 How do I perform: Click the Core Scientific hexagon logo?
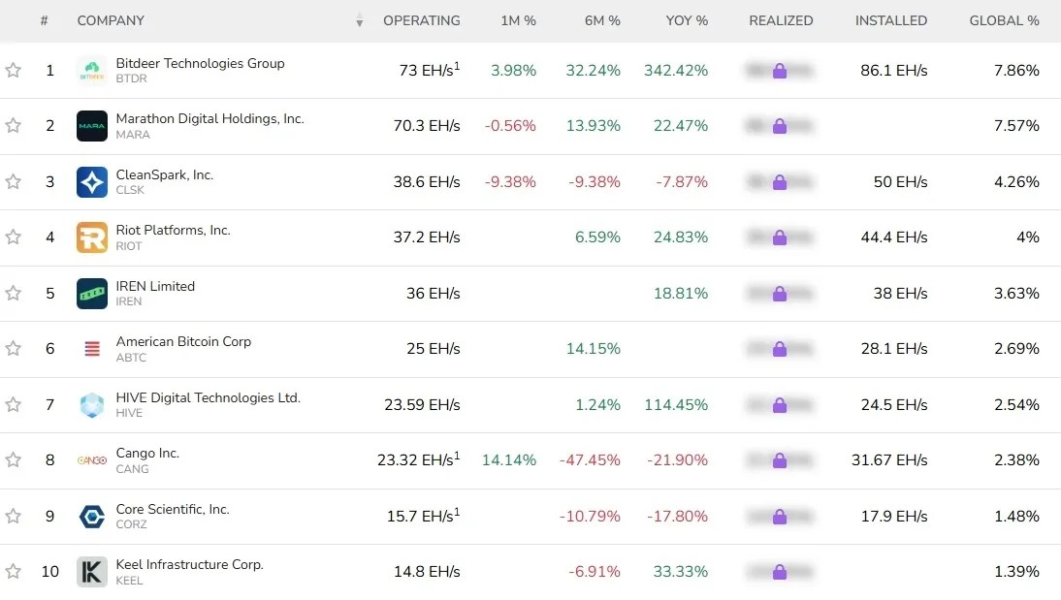click(92, 517)
